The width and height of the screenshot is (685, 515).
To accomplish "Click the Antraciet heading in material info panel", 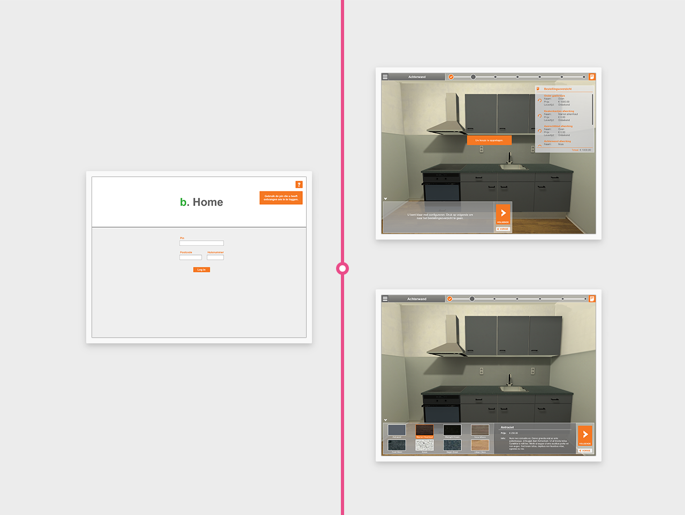I will click(507, 427).
